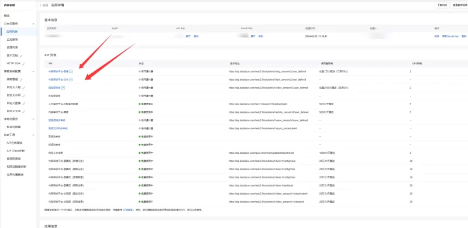Click the question mark icon beside 短视频审核

63,88
